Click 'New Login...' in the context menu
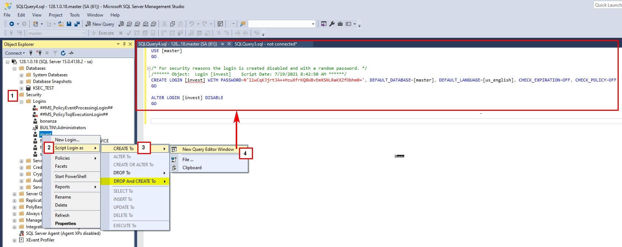The height and width of the screenshot is (247, 622). click(x=71, y=140)
